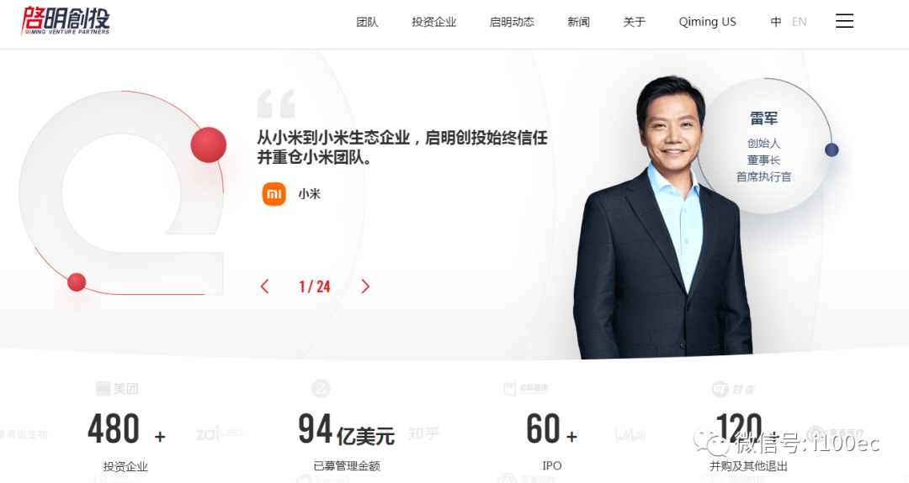Open the hamburger menu icon
The image size is (909, 483).
click(844, 21)
